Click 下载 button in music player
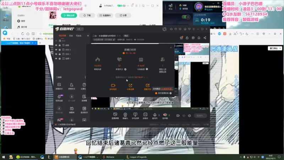The height and width of the screenshot is (160, 284). coord(87,15)
